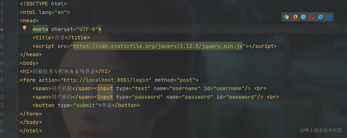The width and height of the screenshot is (347, 138).
Task: Click the method="post" attribute
Action: click(175, 80)
